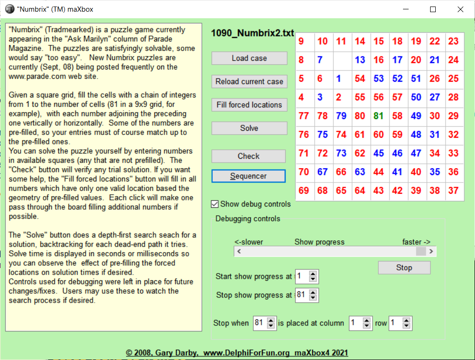Click the Stop when number input field
475x360 pixels.
click(258, 323)
